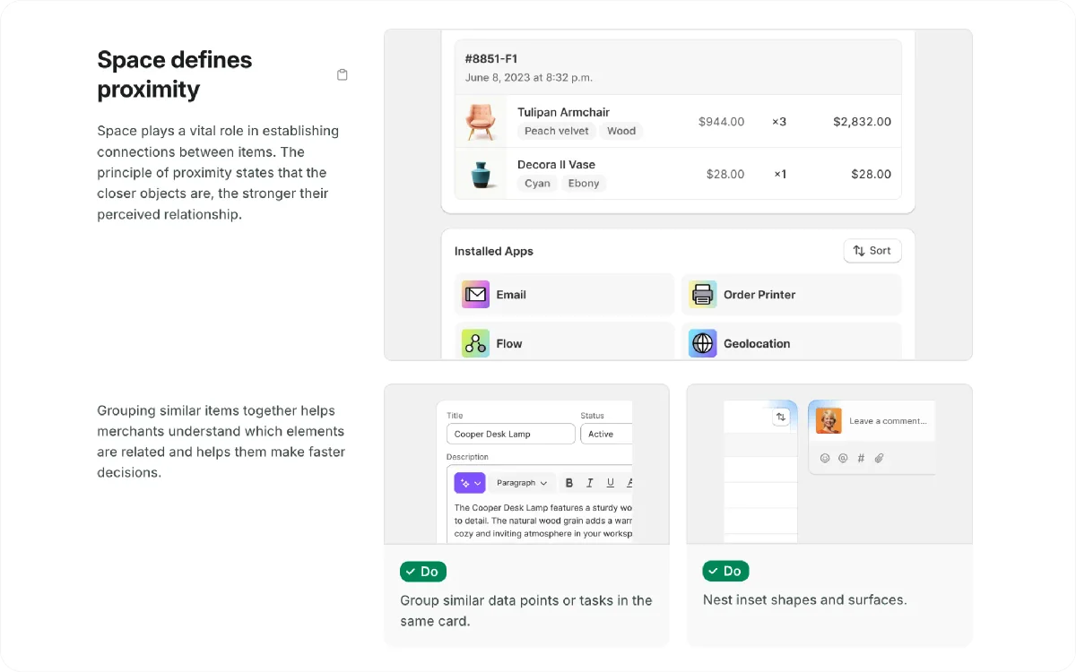Click the hashtag icon in comment box

[x=861, y=458]
